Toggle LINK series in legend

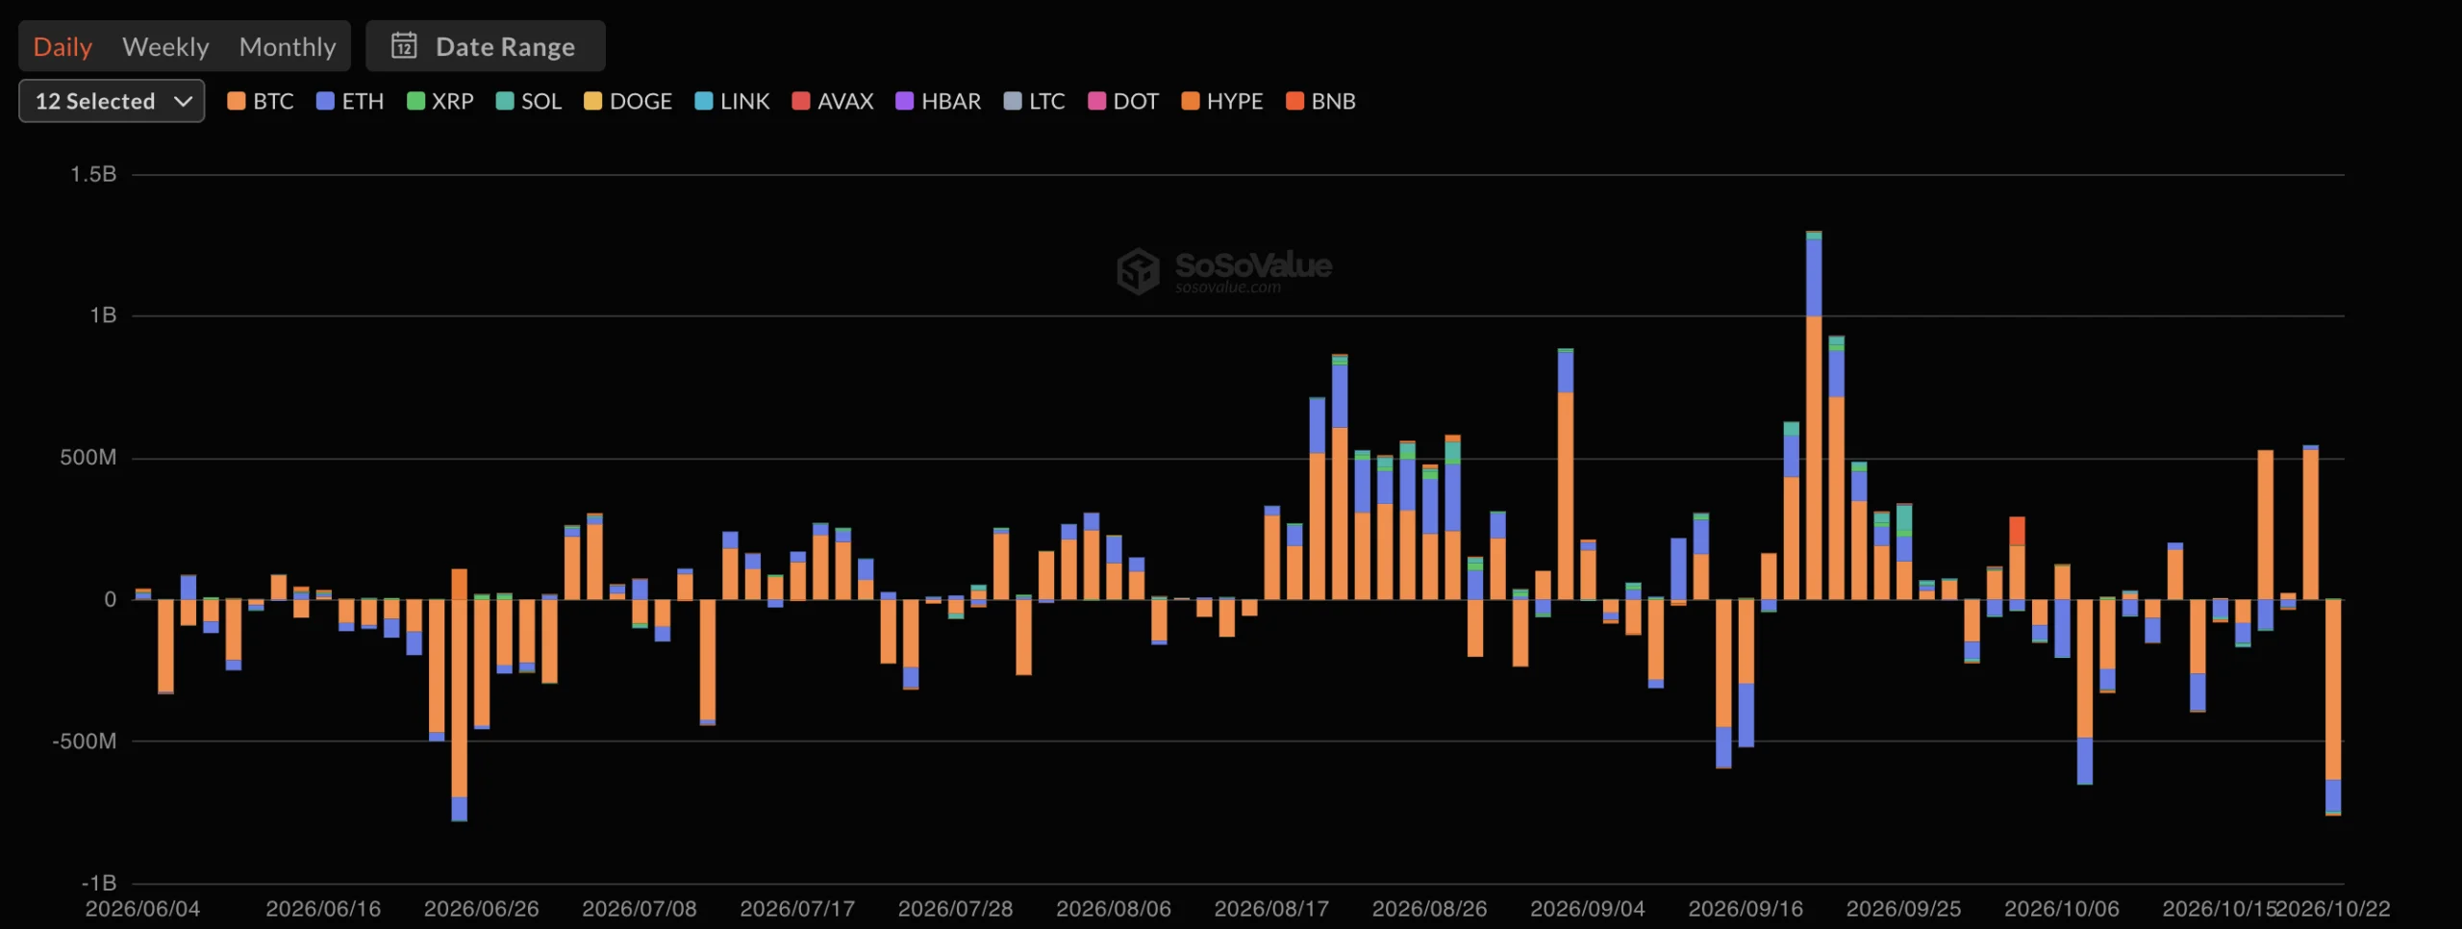[732, 101]
